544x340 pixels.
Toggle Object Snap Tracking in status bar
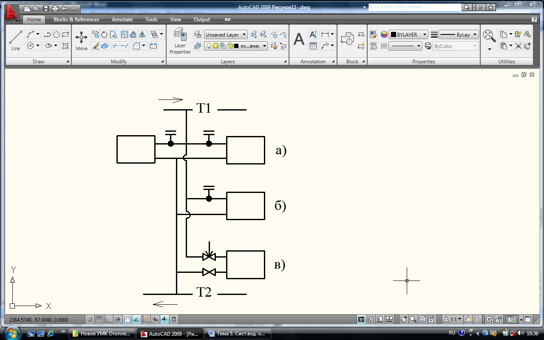[x=136, y=319]
